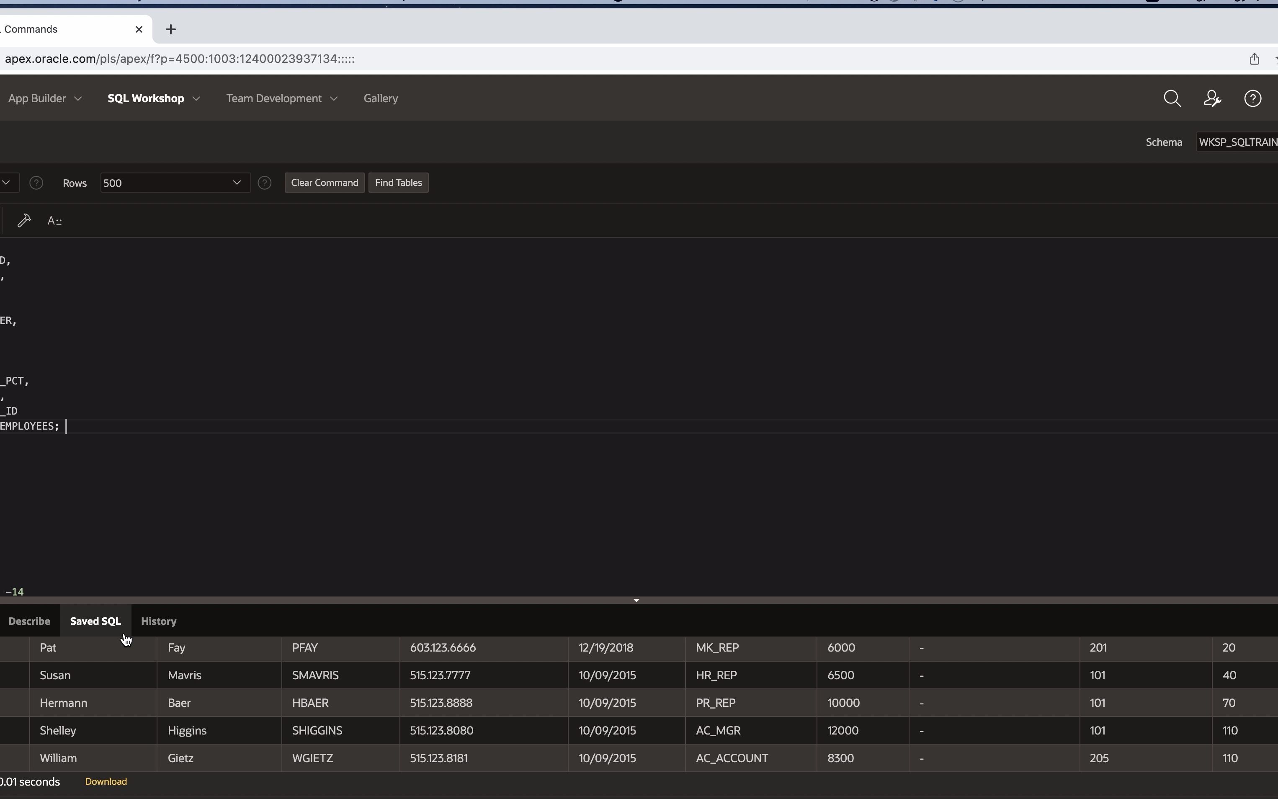This screenshot has width=1278, height=799.
Task: Close the Commands browser tab
Action: coord(139,30)
